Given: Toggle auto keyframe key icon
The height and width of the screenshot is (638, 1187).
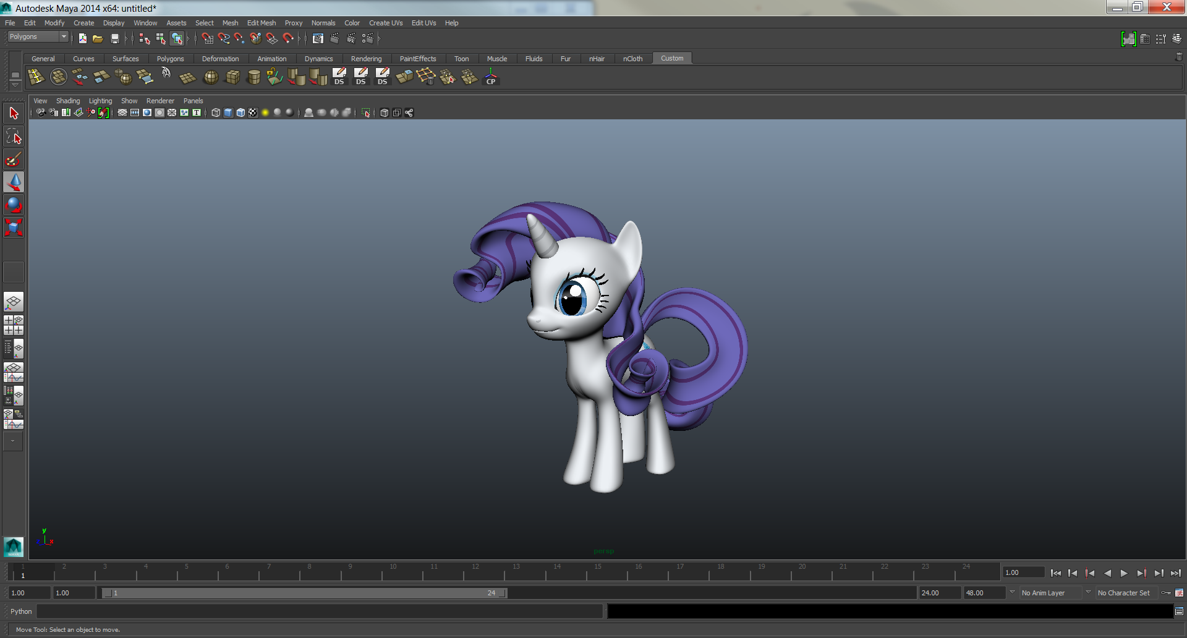Looking at the screenshot, I should pyautogui.click(x=1166, y=593).
